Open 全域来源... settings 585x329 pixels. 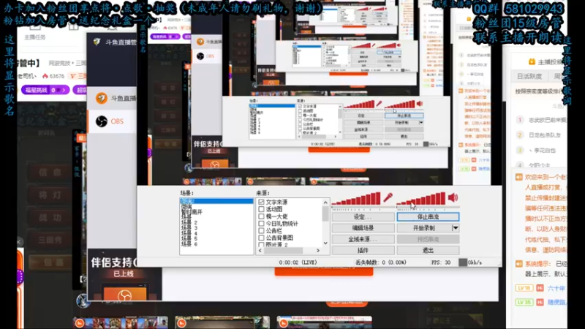tap(363, 239)
